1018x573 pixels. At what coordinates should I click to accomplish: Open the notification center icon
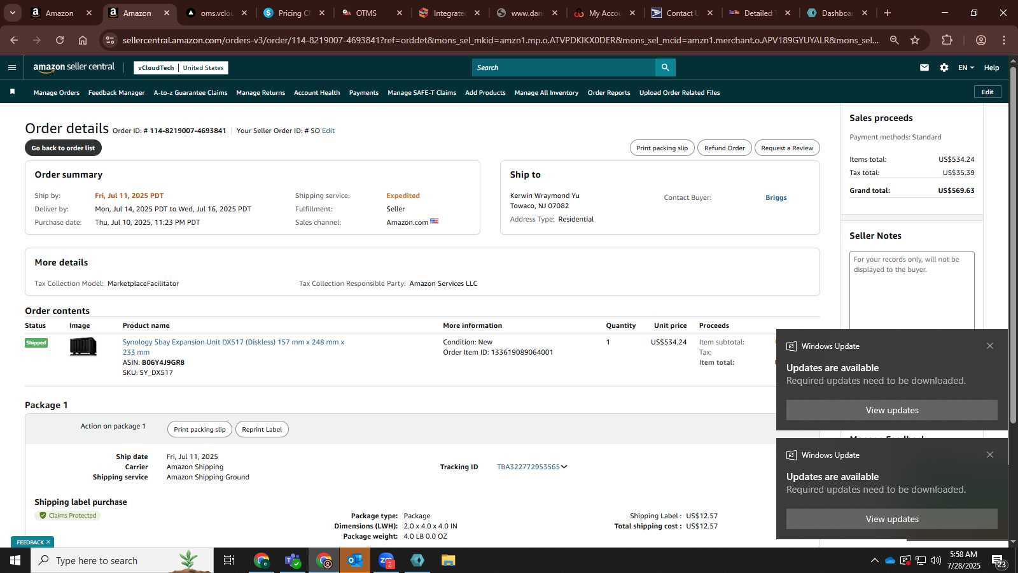click(999, 560)
